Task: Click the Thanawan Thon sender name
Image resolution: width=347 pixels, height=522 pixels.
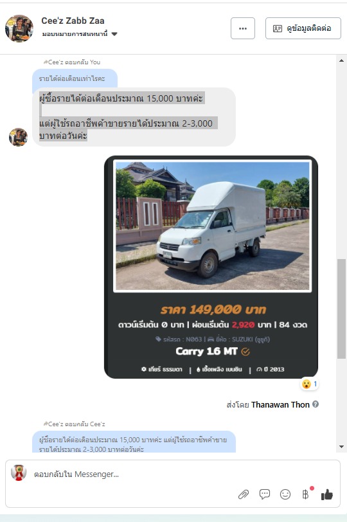Action: 280,404
